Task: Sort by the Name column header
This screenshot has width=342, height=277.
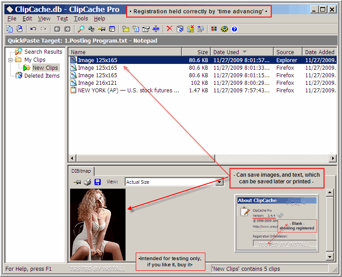Action: (x=125, y=52)
